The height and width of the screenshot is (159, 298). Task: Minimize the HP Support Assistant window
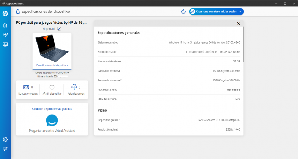click(276, 3)
